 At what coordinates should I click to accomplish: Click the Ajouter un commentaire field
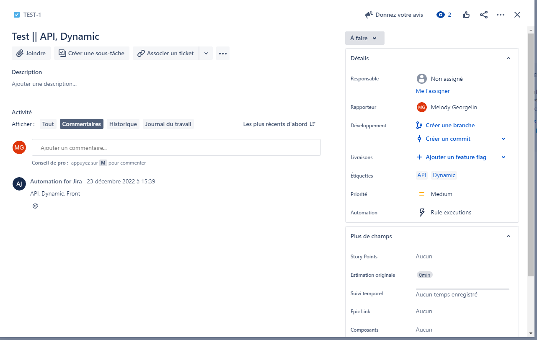[x=176, y=147]
